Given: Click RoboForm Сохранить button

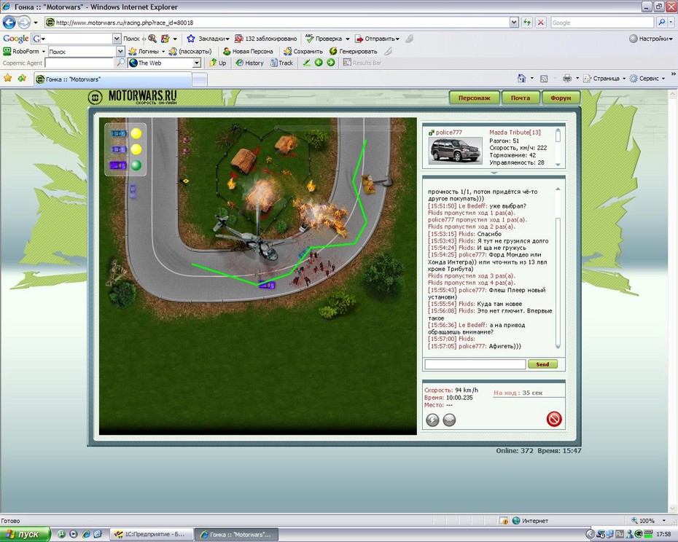Looking at the screenshot, I should tap(303, 51).
